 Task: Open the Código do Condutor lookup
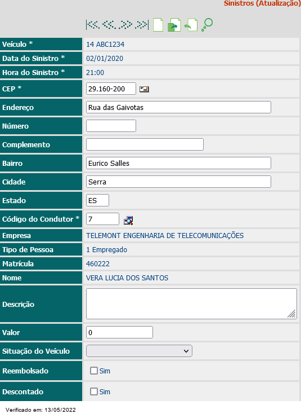(128, 221)
